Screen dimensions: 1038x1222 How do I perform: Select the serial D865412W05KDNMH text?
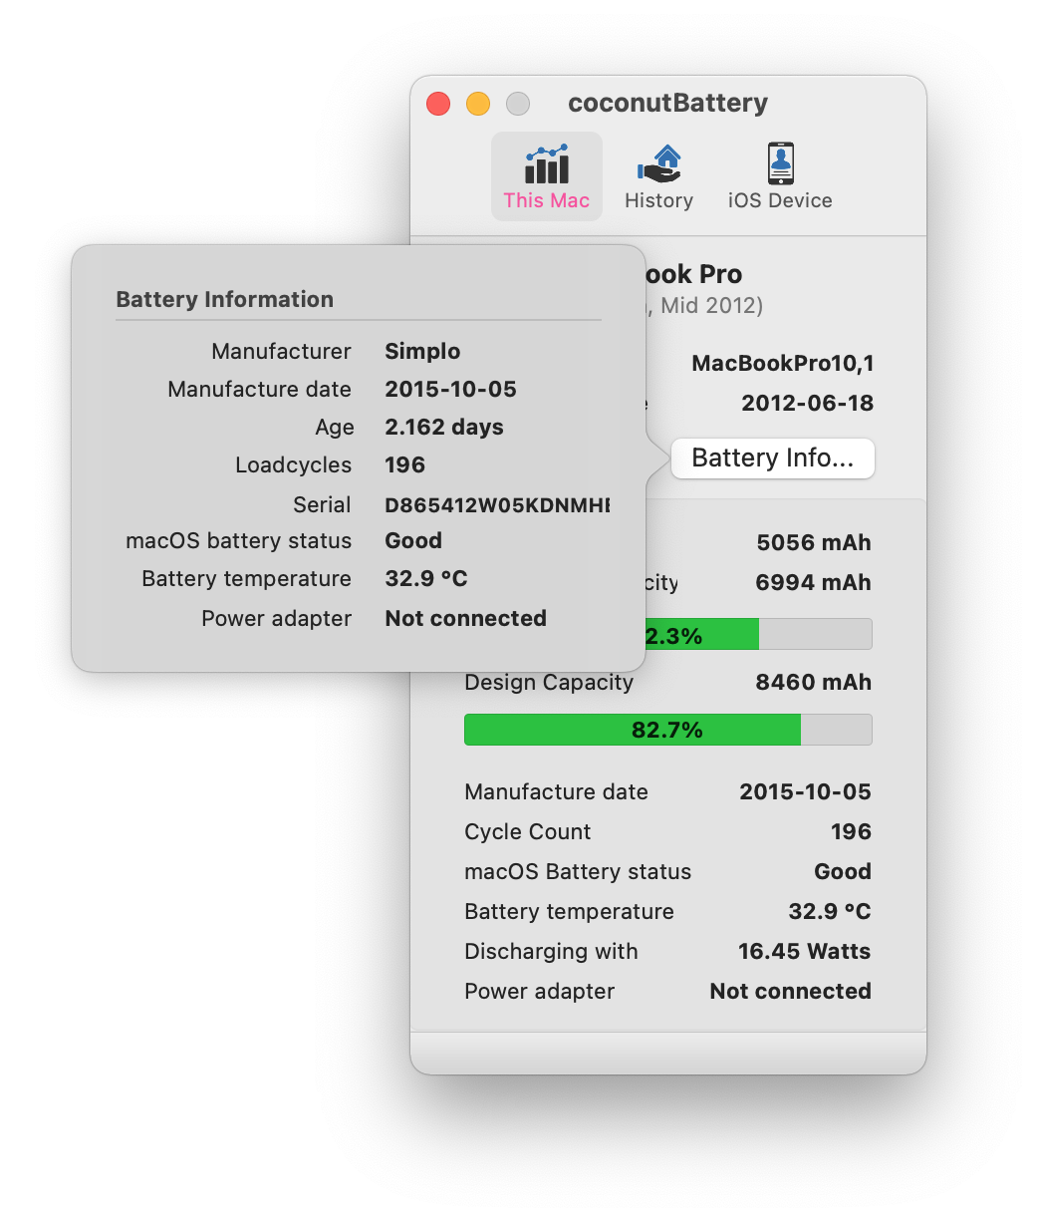(497, 504)
